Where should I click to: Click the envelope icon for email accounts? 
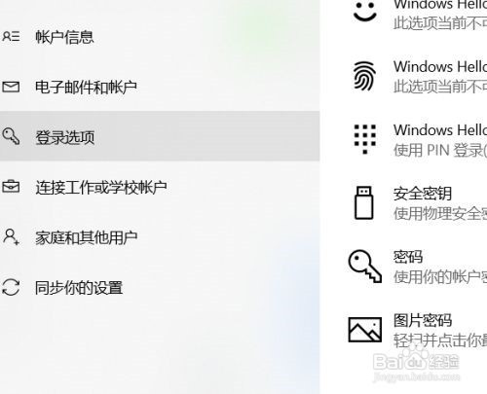11,87
